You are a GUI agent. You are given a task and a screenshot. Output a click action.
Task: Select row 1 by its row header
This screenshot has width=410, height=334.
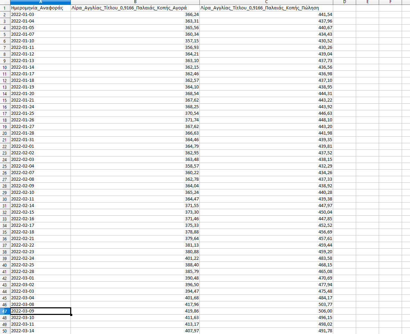pos(5,8)
